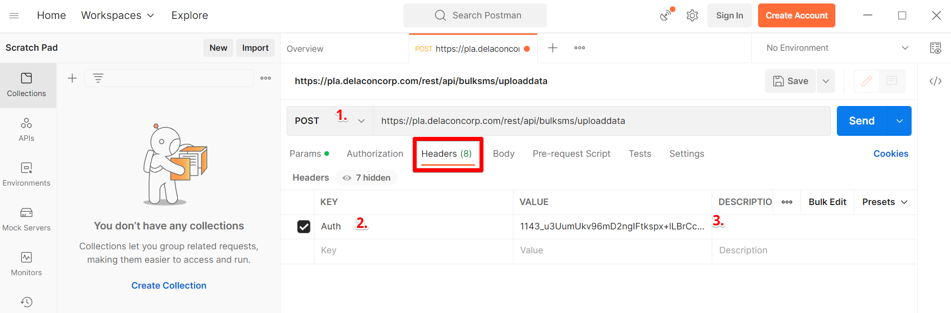Open the Environments sidebar section

26,175
